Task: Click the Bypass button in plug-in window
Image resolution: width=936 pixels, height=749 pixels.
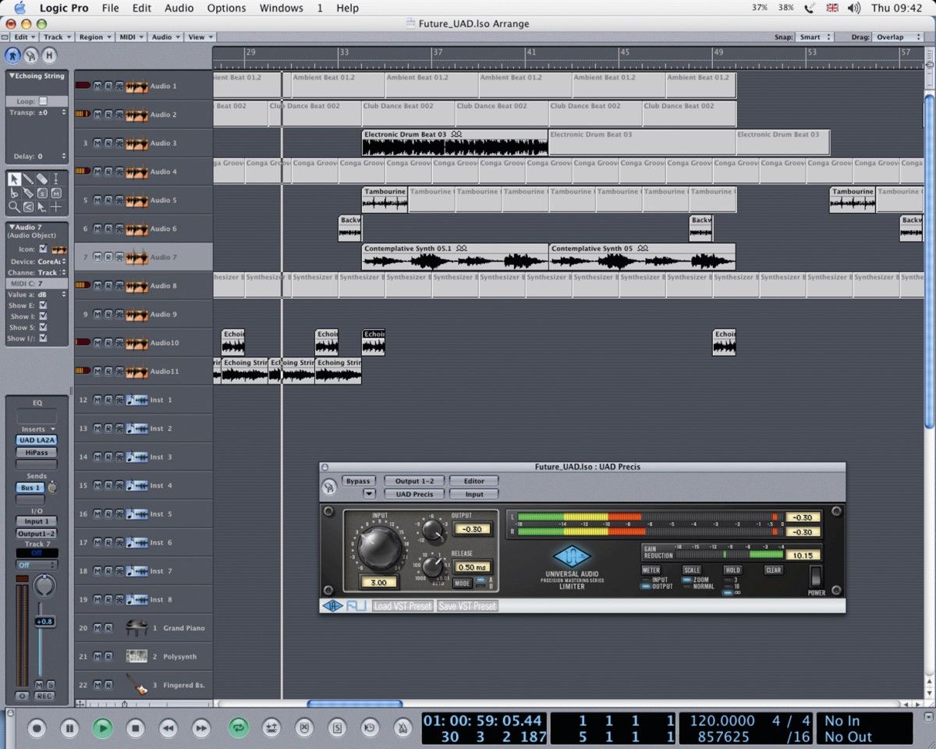Action: point(358,481)
